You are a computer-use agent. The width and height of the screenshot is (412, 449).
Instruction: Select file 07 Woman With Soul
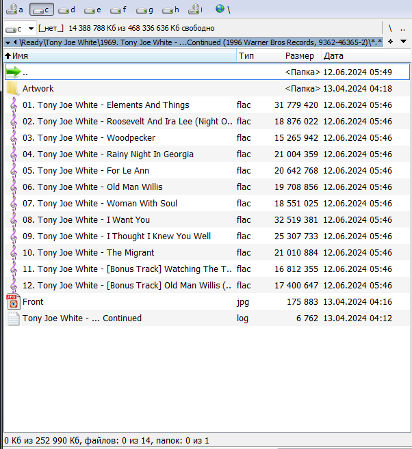coord(207,203)
